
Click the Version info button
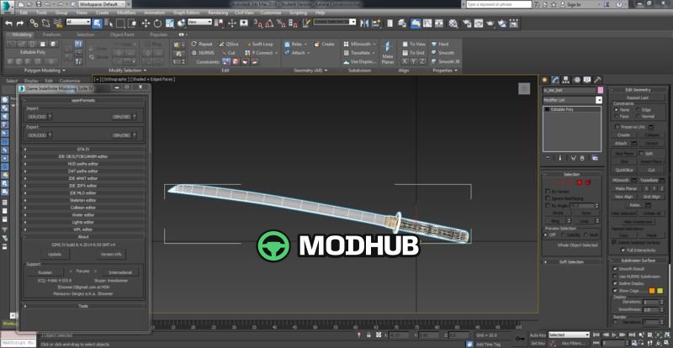(111, 254)
